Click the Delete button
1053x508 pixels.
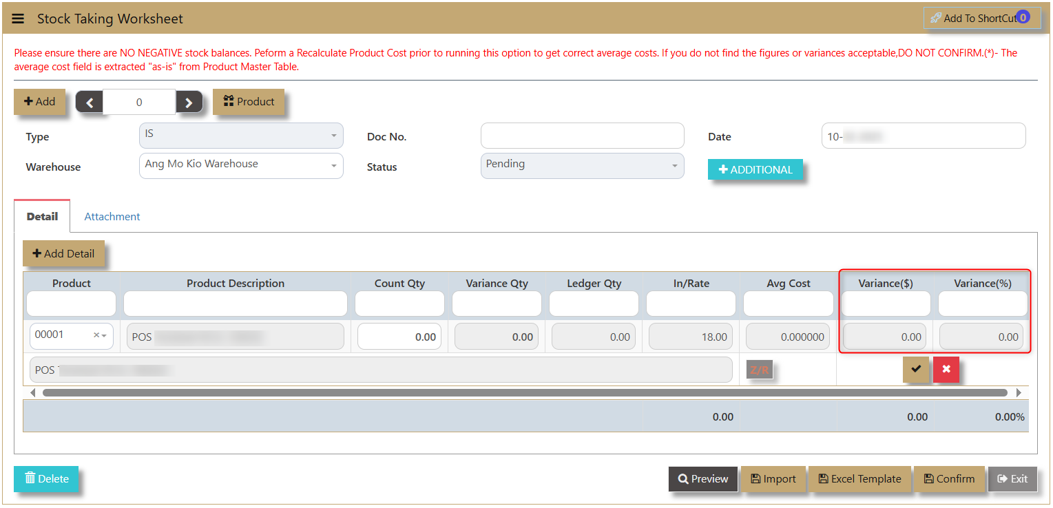click(46, 478)
